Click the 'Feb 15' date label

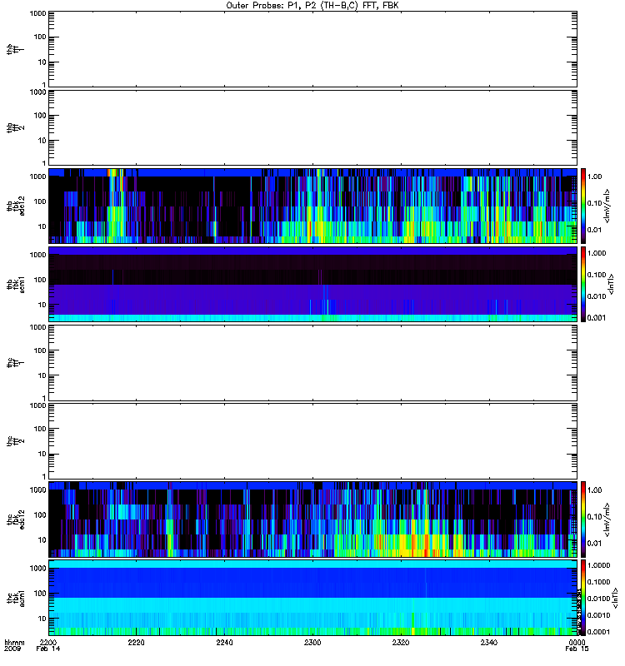(577, 649)
